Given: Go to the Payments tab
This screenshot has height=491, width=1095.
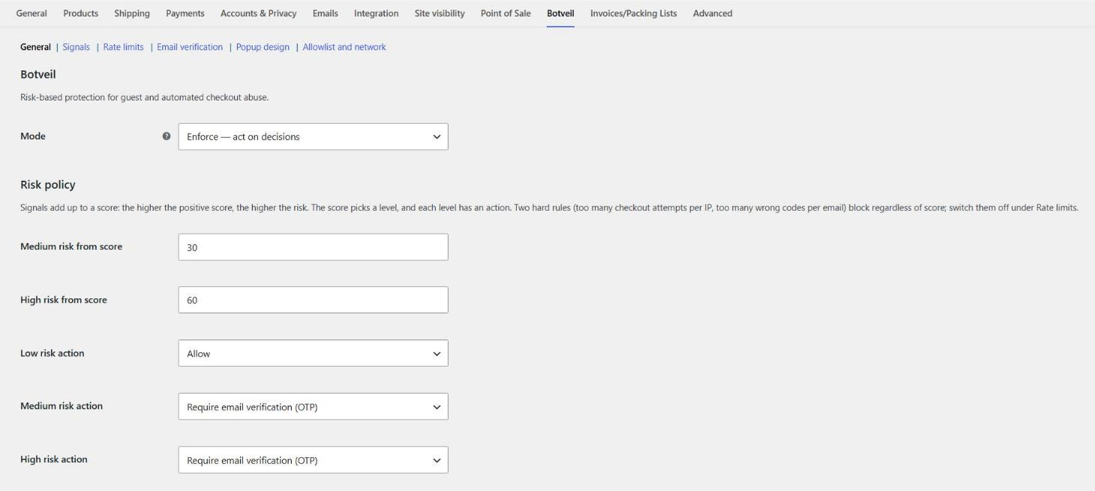Looking at the screenshot, I should [x=185, y=13].
